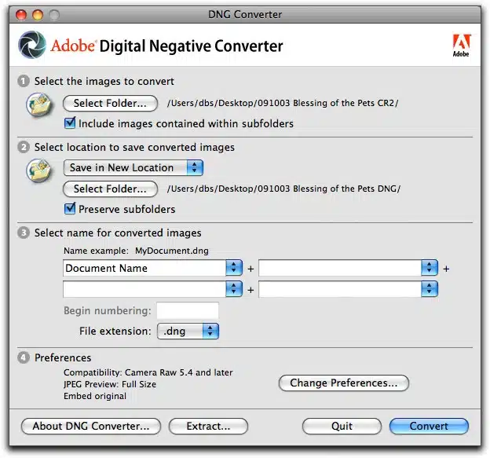The width and height of the screenshot is (490, 458).
Task: Click the step 4 Preferences number badge
Action: pos(24,357)
